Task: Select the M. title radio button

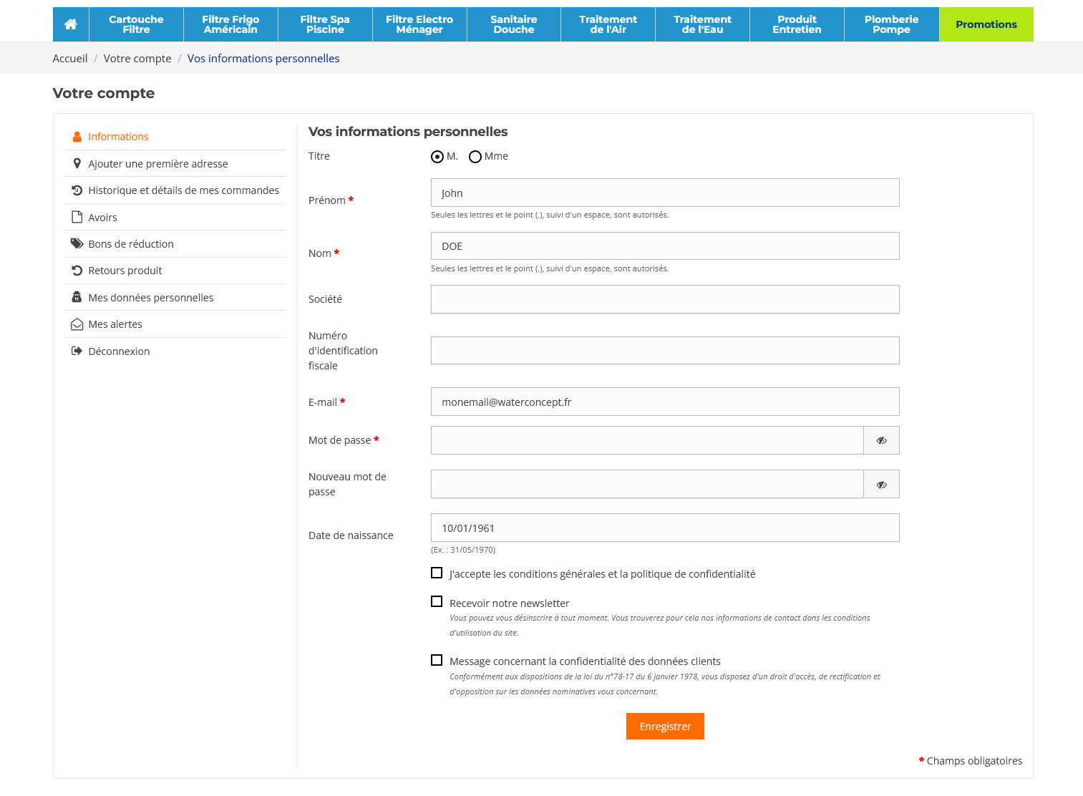Action: click(x=437, y=157)
